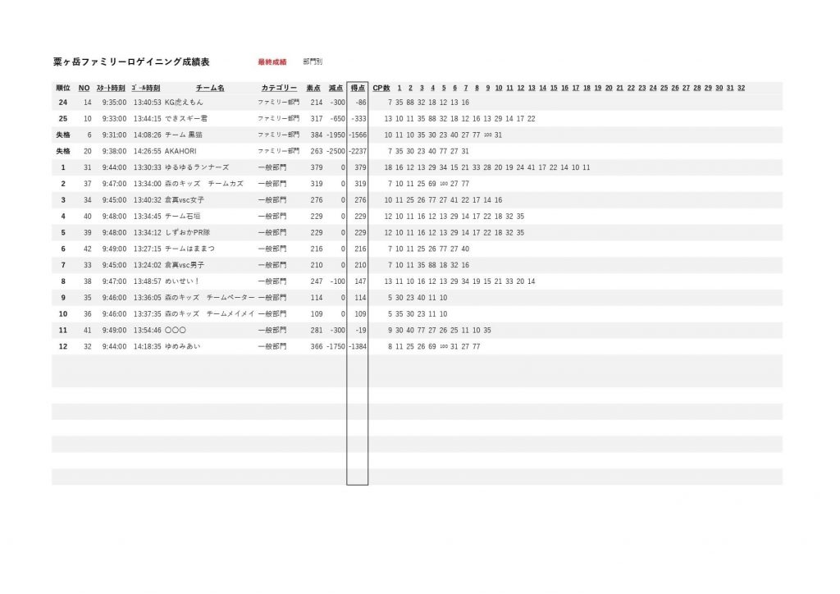The image size is (840, 594).
Task: Click goal time 13:30:33
Action: coord(148,167)
